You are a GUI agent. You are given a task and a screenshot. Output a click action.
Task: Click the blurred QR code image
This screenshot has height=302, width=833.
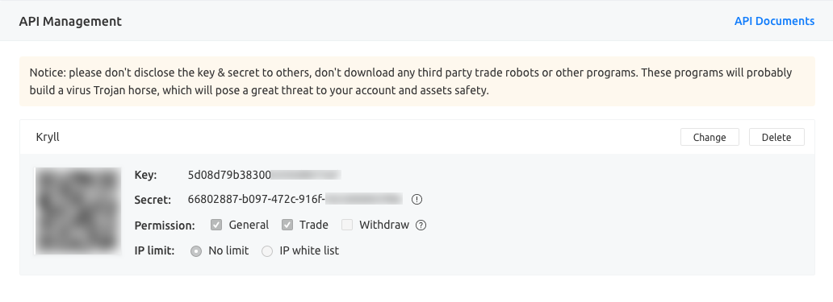coord(77,211)
